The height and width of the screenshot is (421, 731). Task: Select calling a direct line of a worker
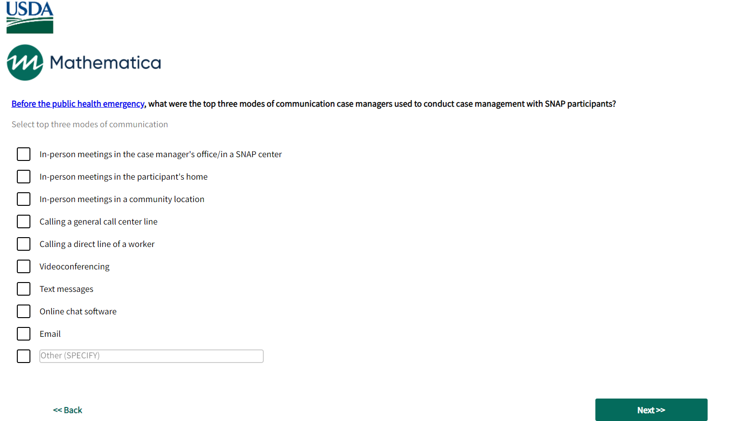click(23, 244)
